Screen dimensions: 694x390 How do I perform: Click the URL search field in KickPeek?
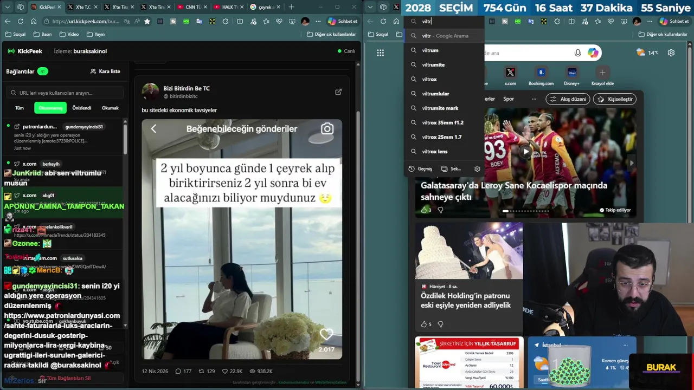(65, 93)
